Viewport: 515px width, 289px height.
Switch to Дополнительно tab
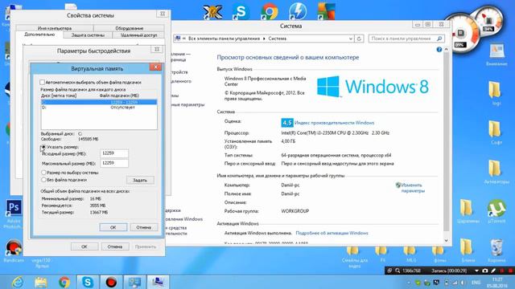(x=39, y=35)
